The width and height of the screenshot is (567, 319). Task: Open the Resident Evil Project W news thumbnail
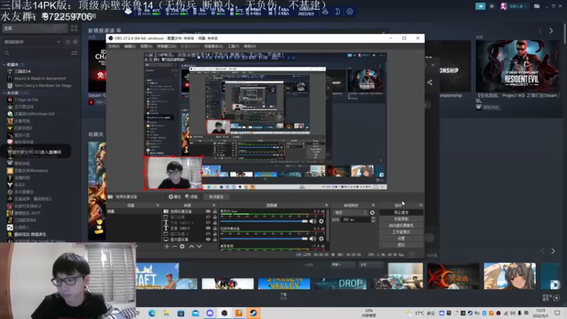[x=517, y=66]
